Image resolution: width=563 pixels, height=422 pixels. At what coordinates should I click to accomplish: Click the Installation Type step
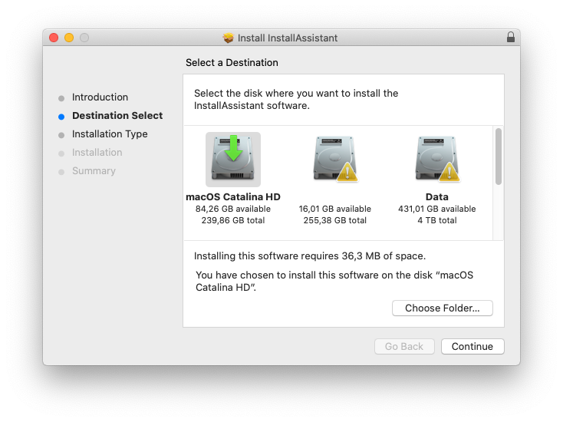[110, 134]
